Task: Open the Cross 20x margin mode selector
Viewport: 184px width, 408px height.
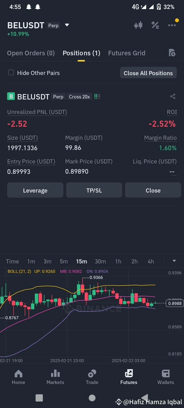Action: tap(79, 97)
